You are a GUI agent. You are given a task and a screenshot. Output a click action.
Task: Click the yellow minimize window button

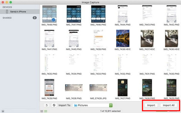7,2
